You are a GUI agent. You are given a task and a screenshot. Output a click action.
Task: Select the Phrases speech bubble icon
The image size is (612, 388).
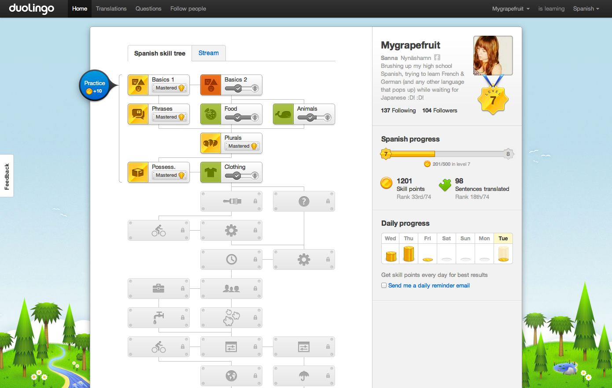[x=138, y=114]
